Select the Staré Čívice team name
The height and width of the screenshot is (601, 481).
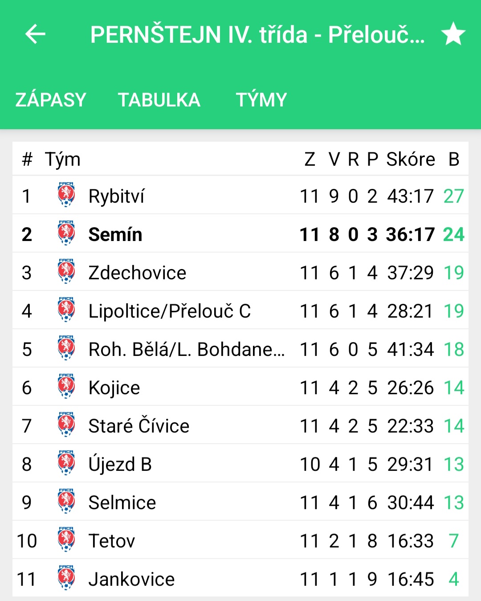tap(139, 426)
